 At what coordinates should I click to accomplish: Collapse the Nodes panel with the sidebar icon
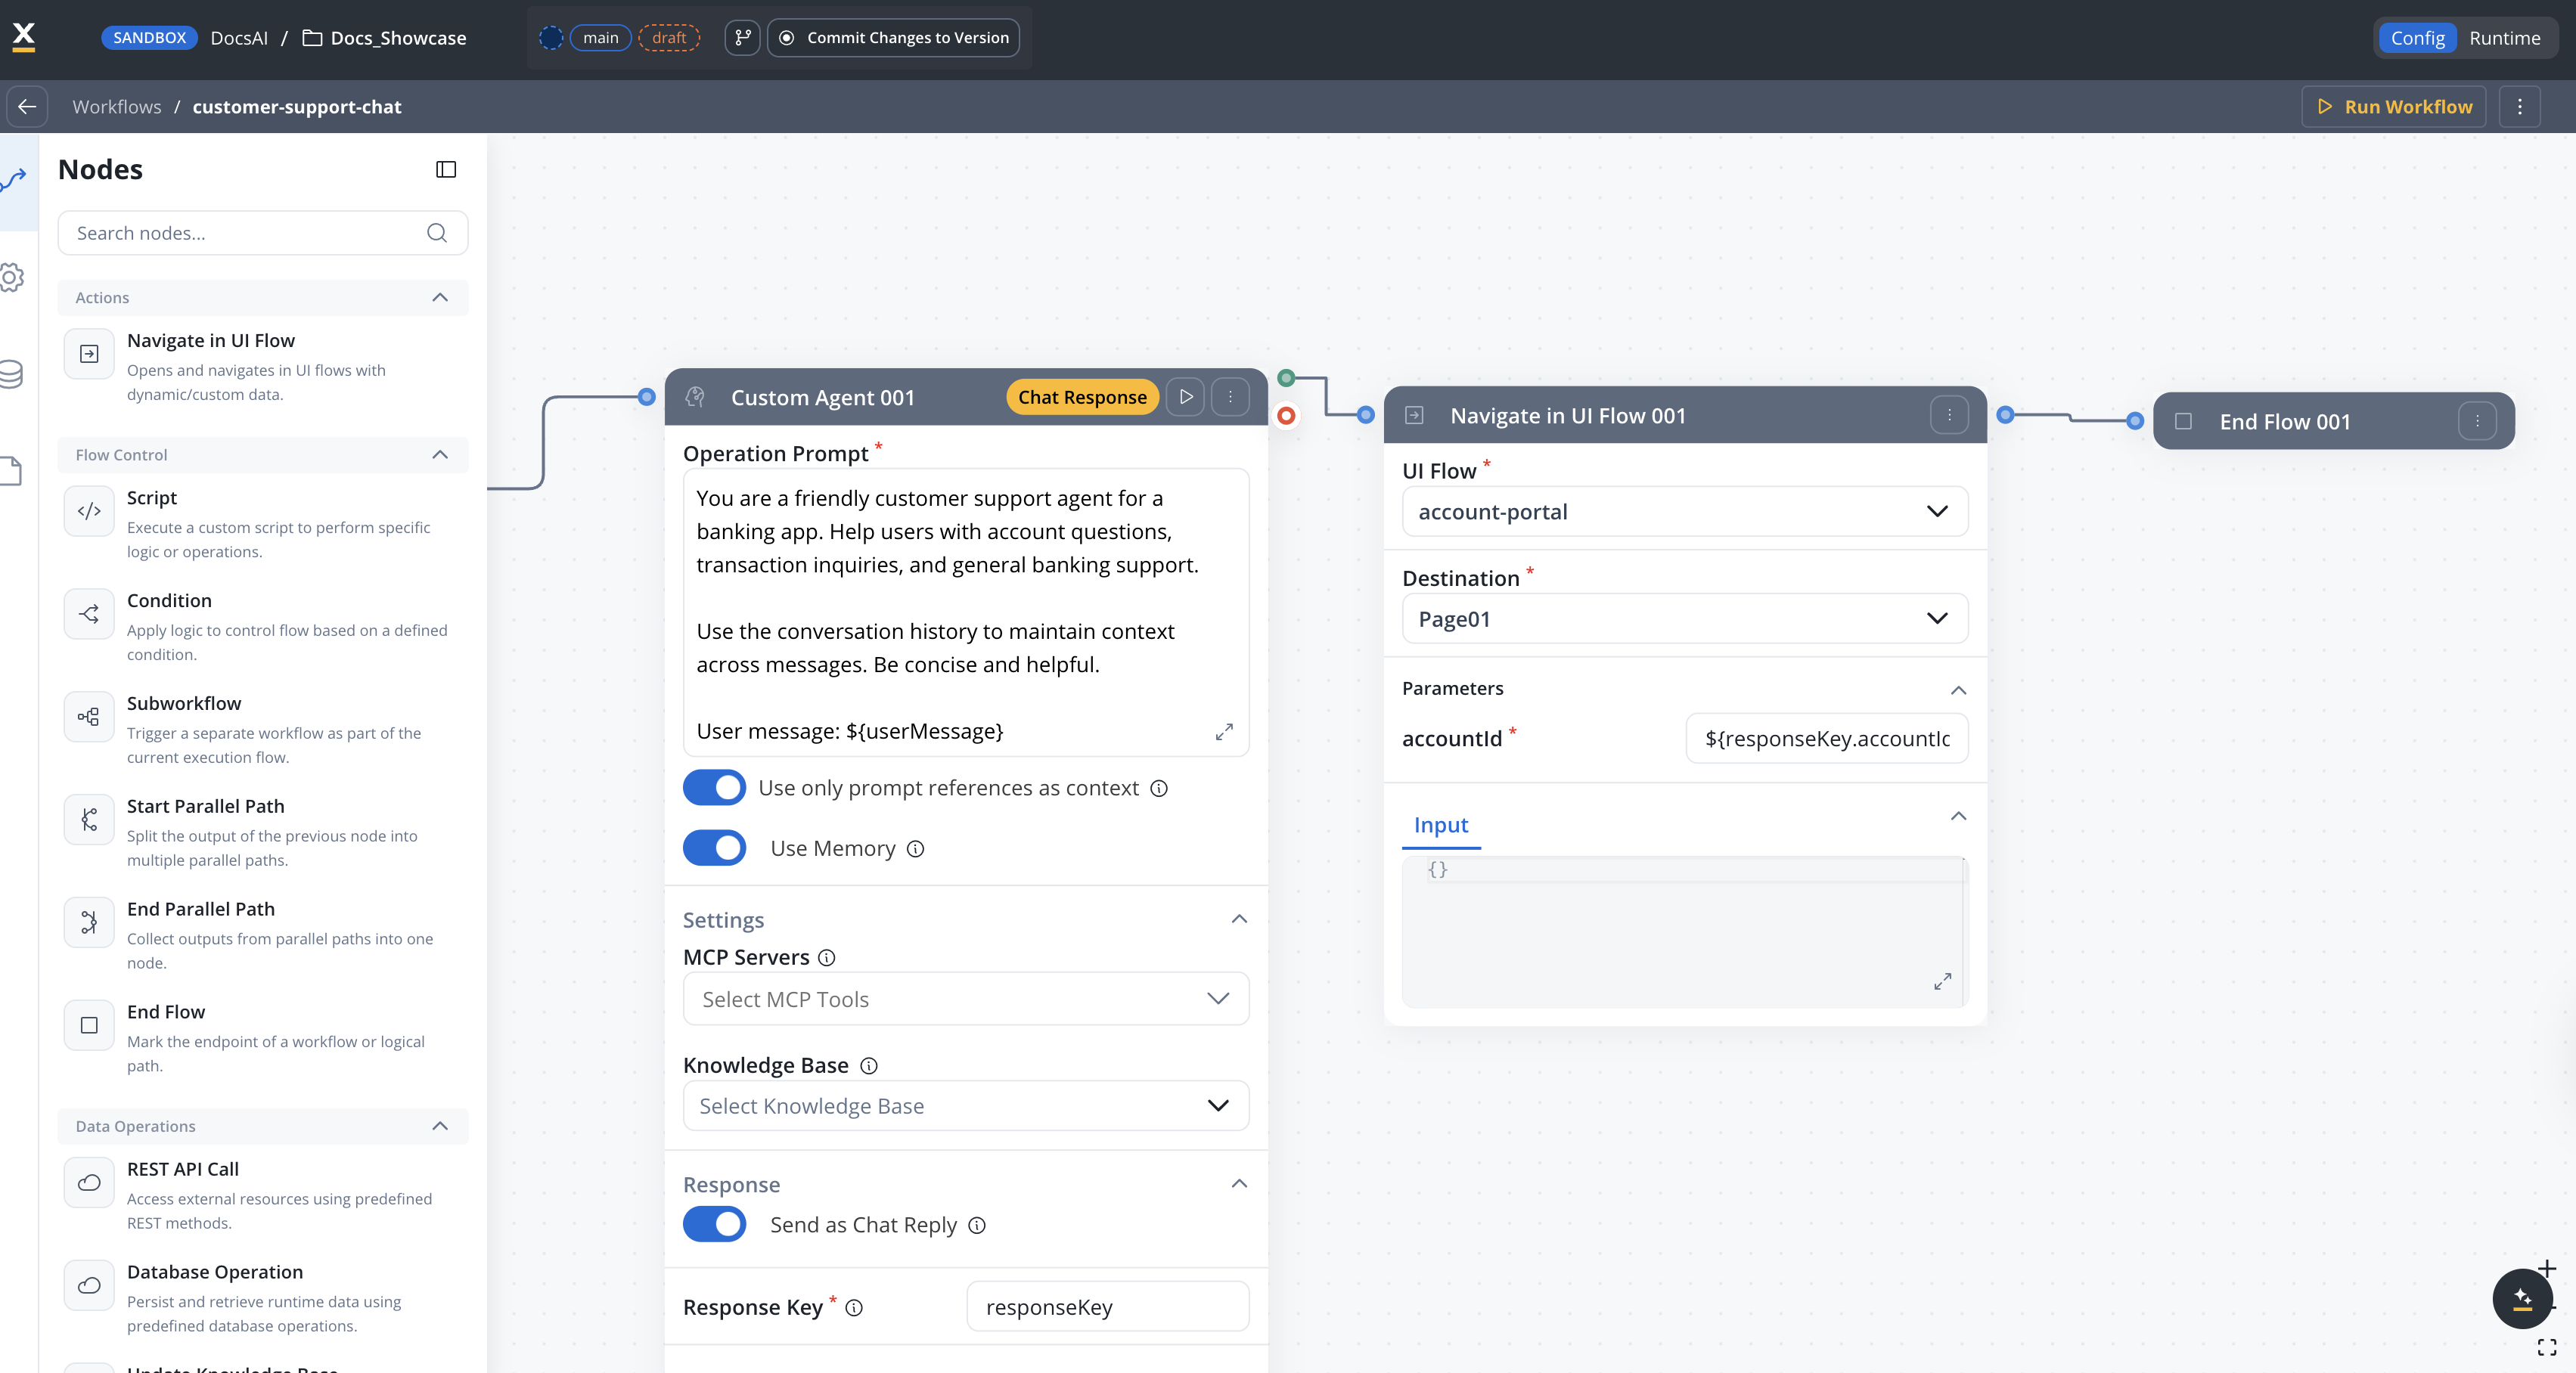pyautogui.click(x=446, y=170)
